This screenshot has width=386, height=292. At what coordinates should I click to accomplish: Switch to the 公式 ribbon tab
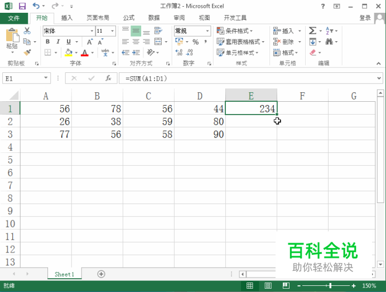click(129, 18)
